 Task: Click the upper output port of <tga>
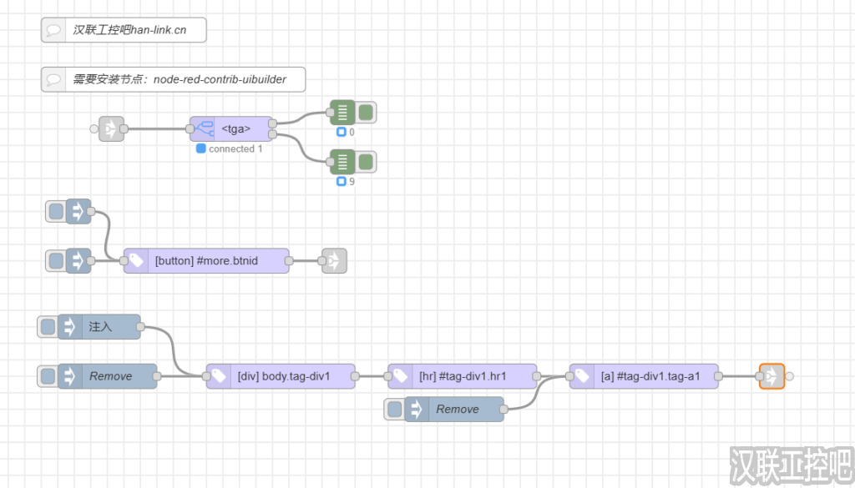273,123
